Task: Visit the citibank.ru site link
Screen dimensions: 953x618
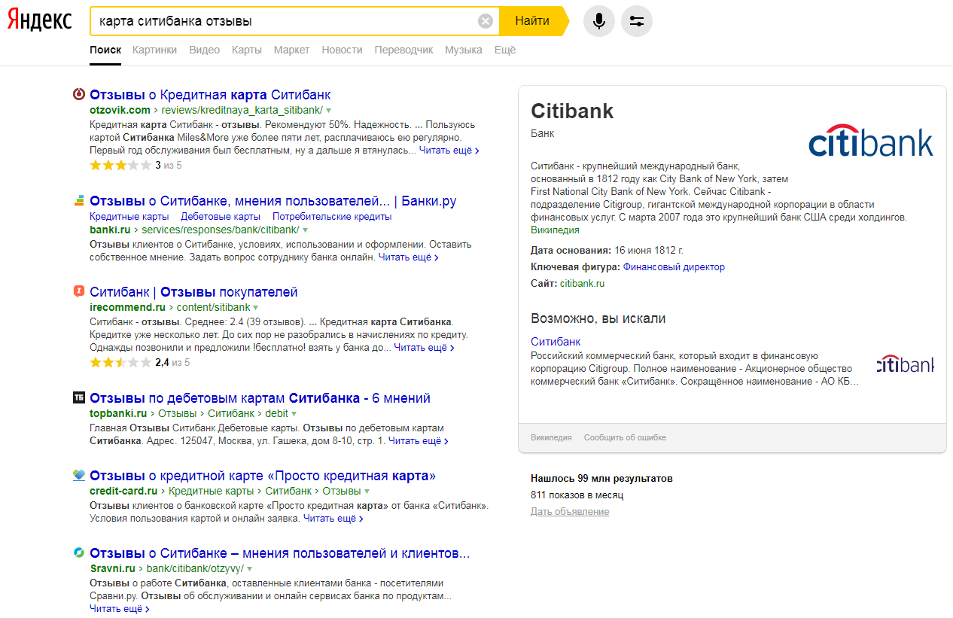Action: point(582,284)
